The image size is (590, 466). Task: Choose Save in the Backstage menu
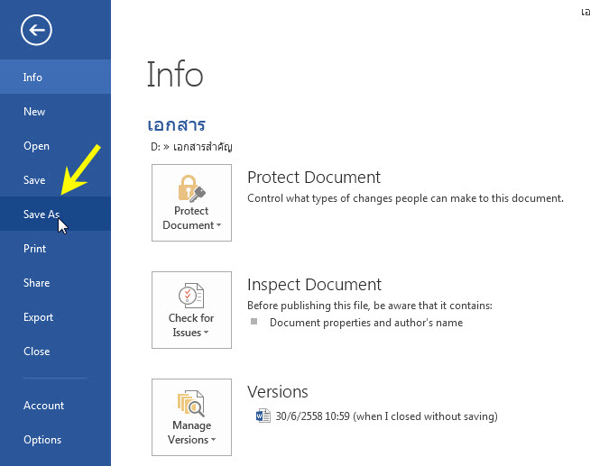[55, 180]
